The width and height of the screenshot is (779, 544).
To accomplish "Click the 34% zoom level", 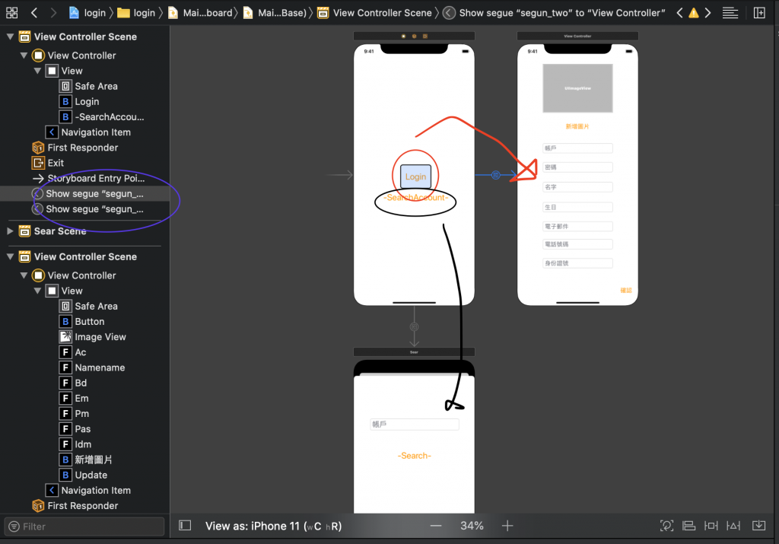I will tap(472, 526).
